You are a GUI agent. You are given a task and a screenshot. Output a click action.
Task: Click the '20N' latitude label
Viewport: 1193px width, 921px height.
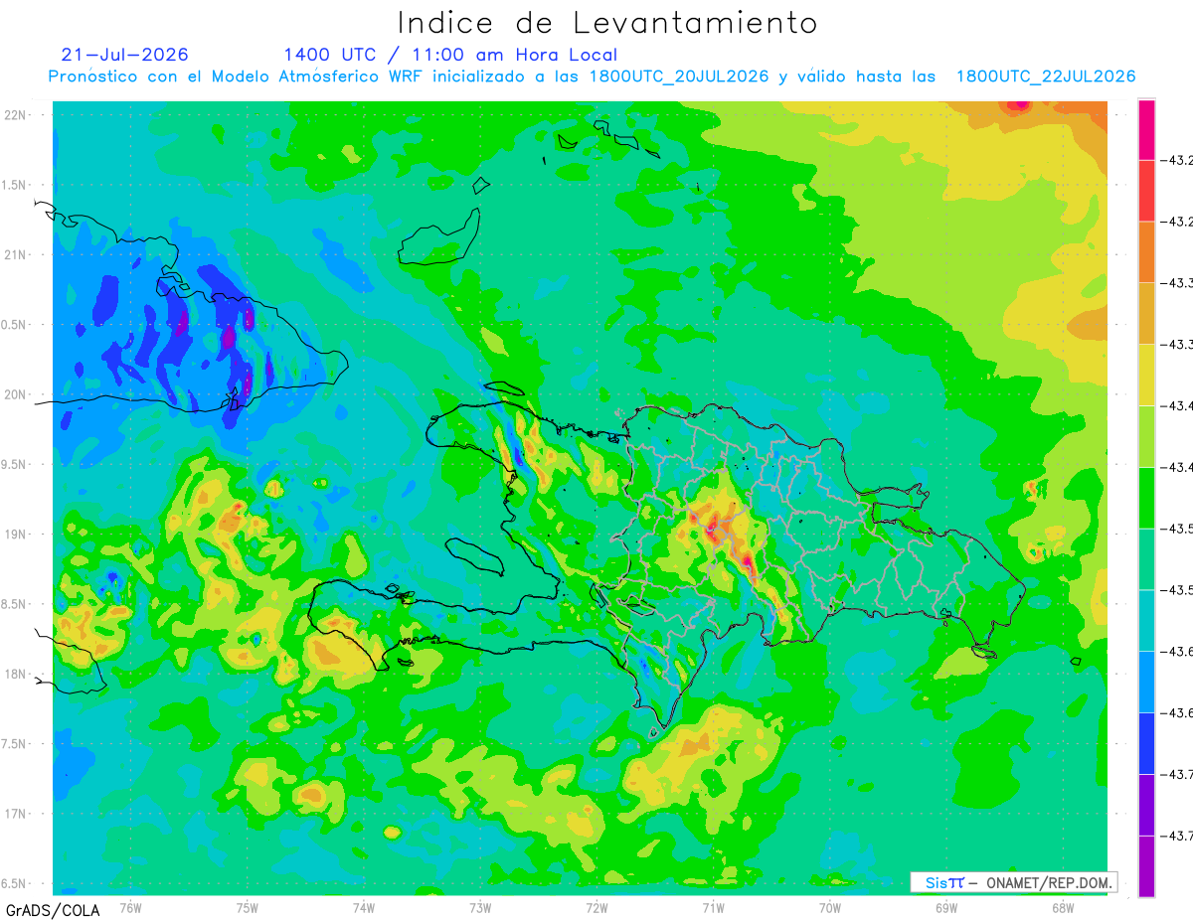15,394
